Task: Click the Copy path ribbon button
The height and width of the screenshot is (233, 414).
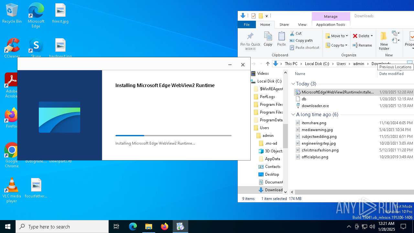Action: 301,40
